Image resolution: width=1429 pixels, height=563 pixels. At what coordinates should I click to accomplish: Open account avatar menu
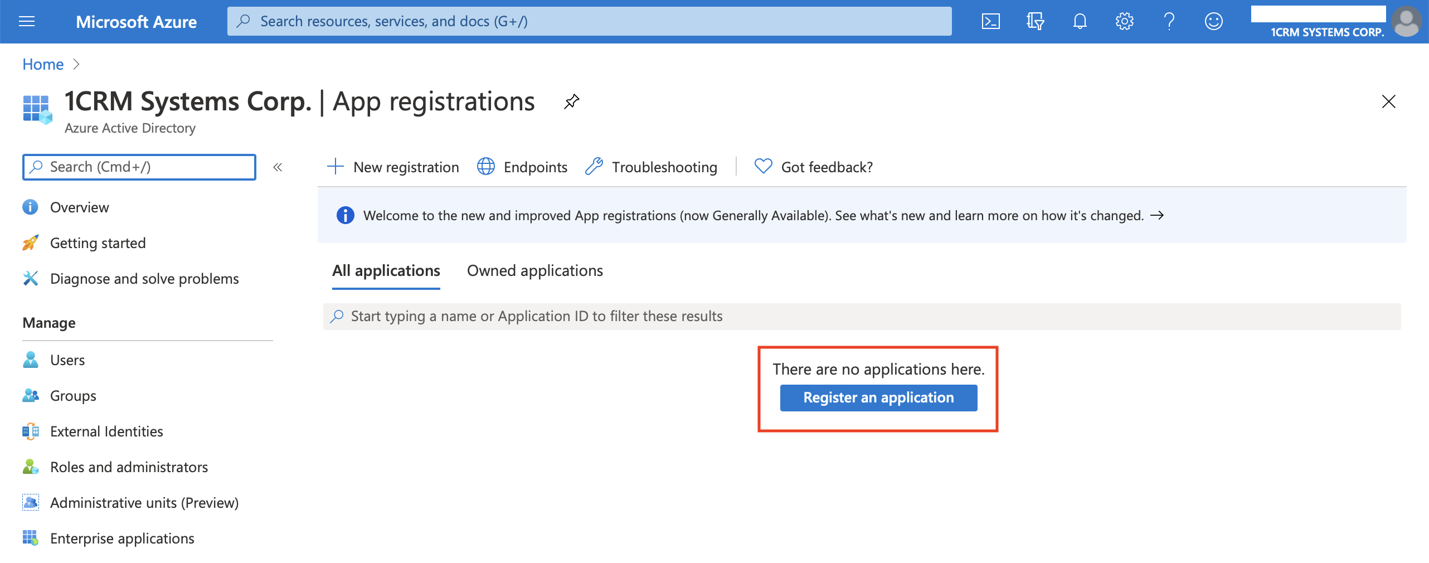[1407, 21]
